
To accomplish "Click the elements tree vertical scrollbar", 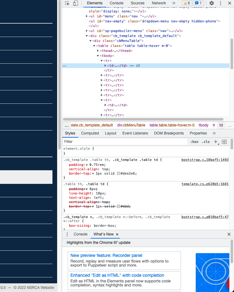I will pyautogui.click(x=232, y=54).
